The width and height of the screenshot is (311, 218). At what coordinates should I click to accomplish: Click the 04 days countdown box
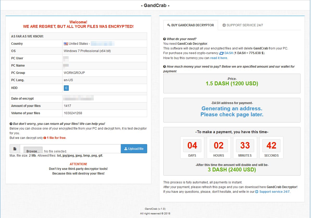[x=192, y=148]
